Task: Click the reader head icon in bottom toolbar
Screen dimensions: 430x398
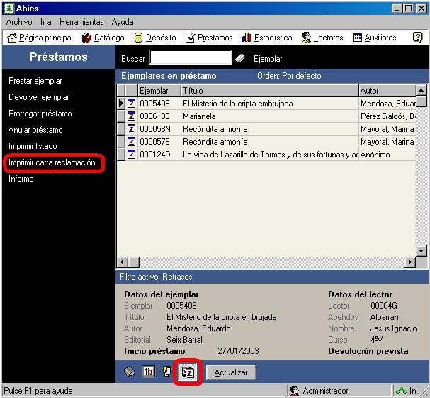Action: click(x=168, y=372)
